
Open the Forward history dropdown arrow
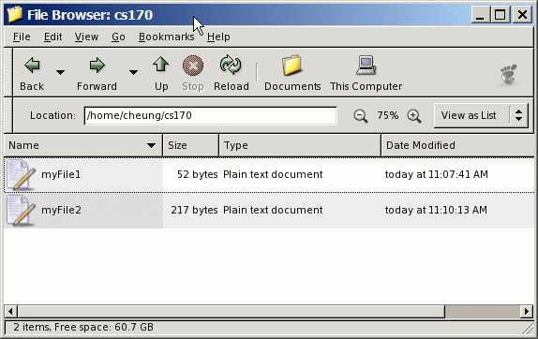(133, 72)
